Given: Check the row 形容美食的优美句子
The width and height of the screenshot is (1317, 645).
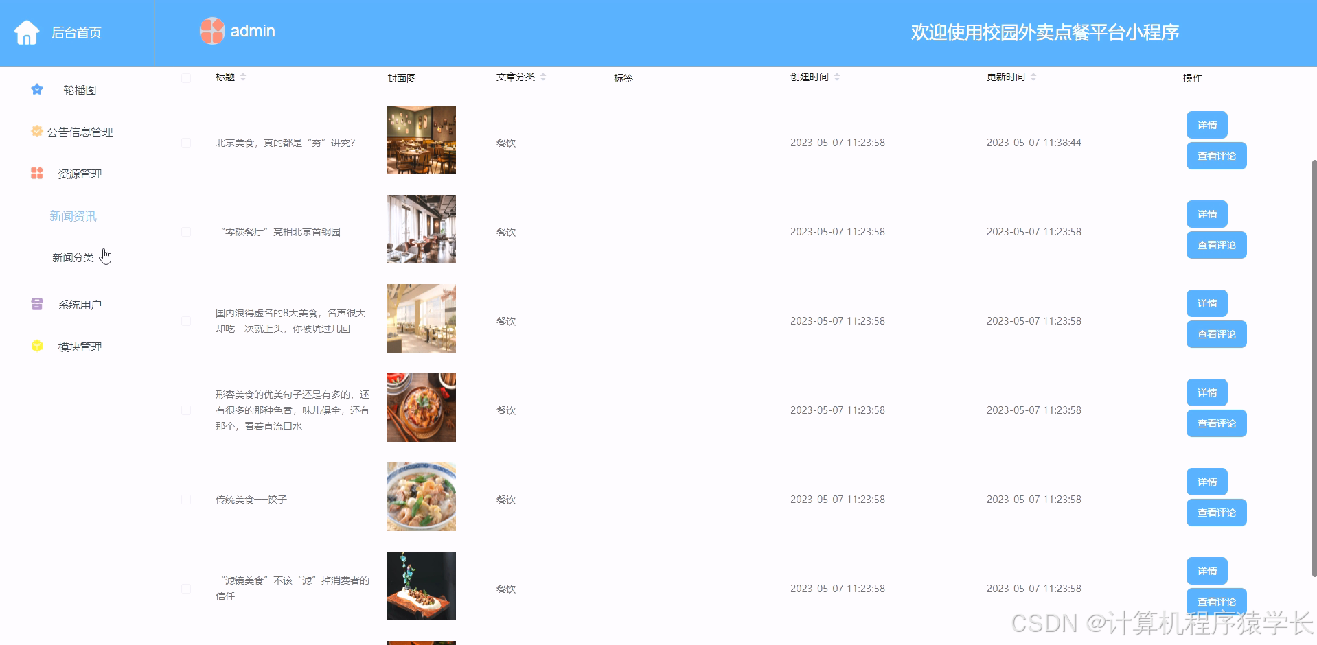Looking at the screenshot, I should coord(186,410).
